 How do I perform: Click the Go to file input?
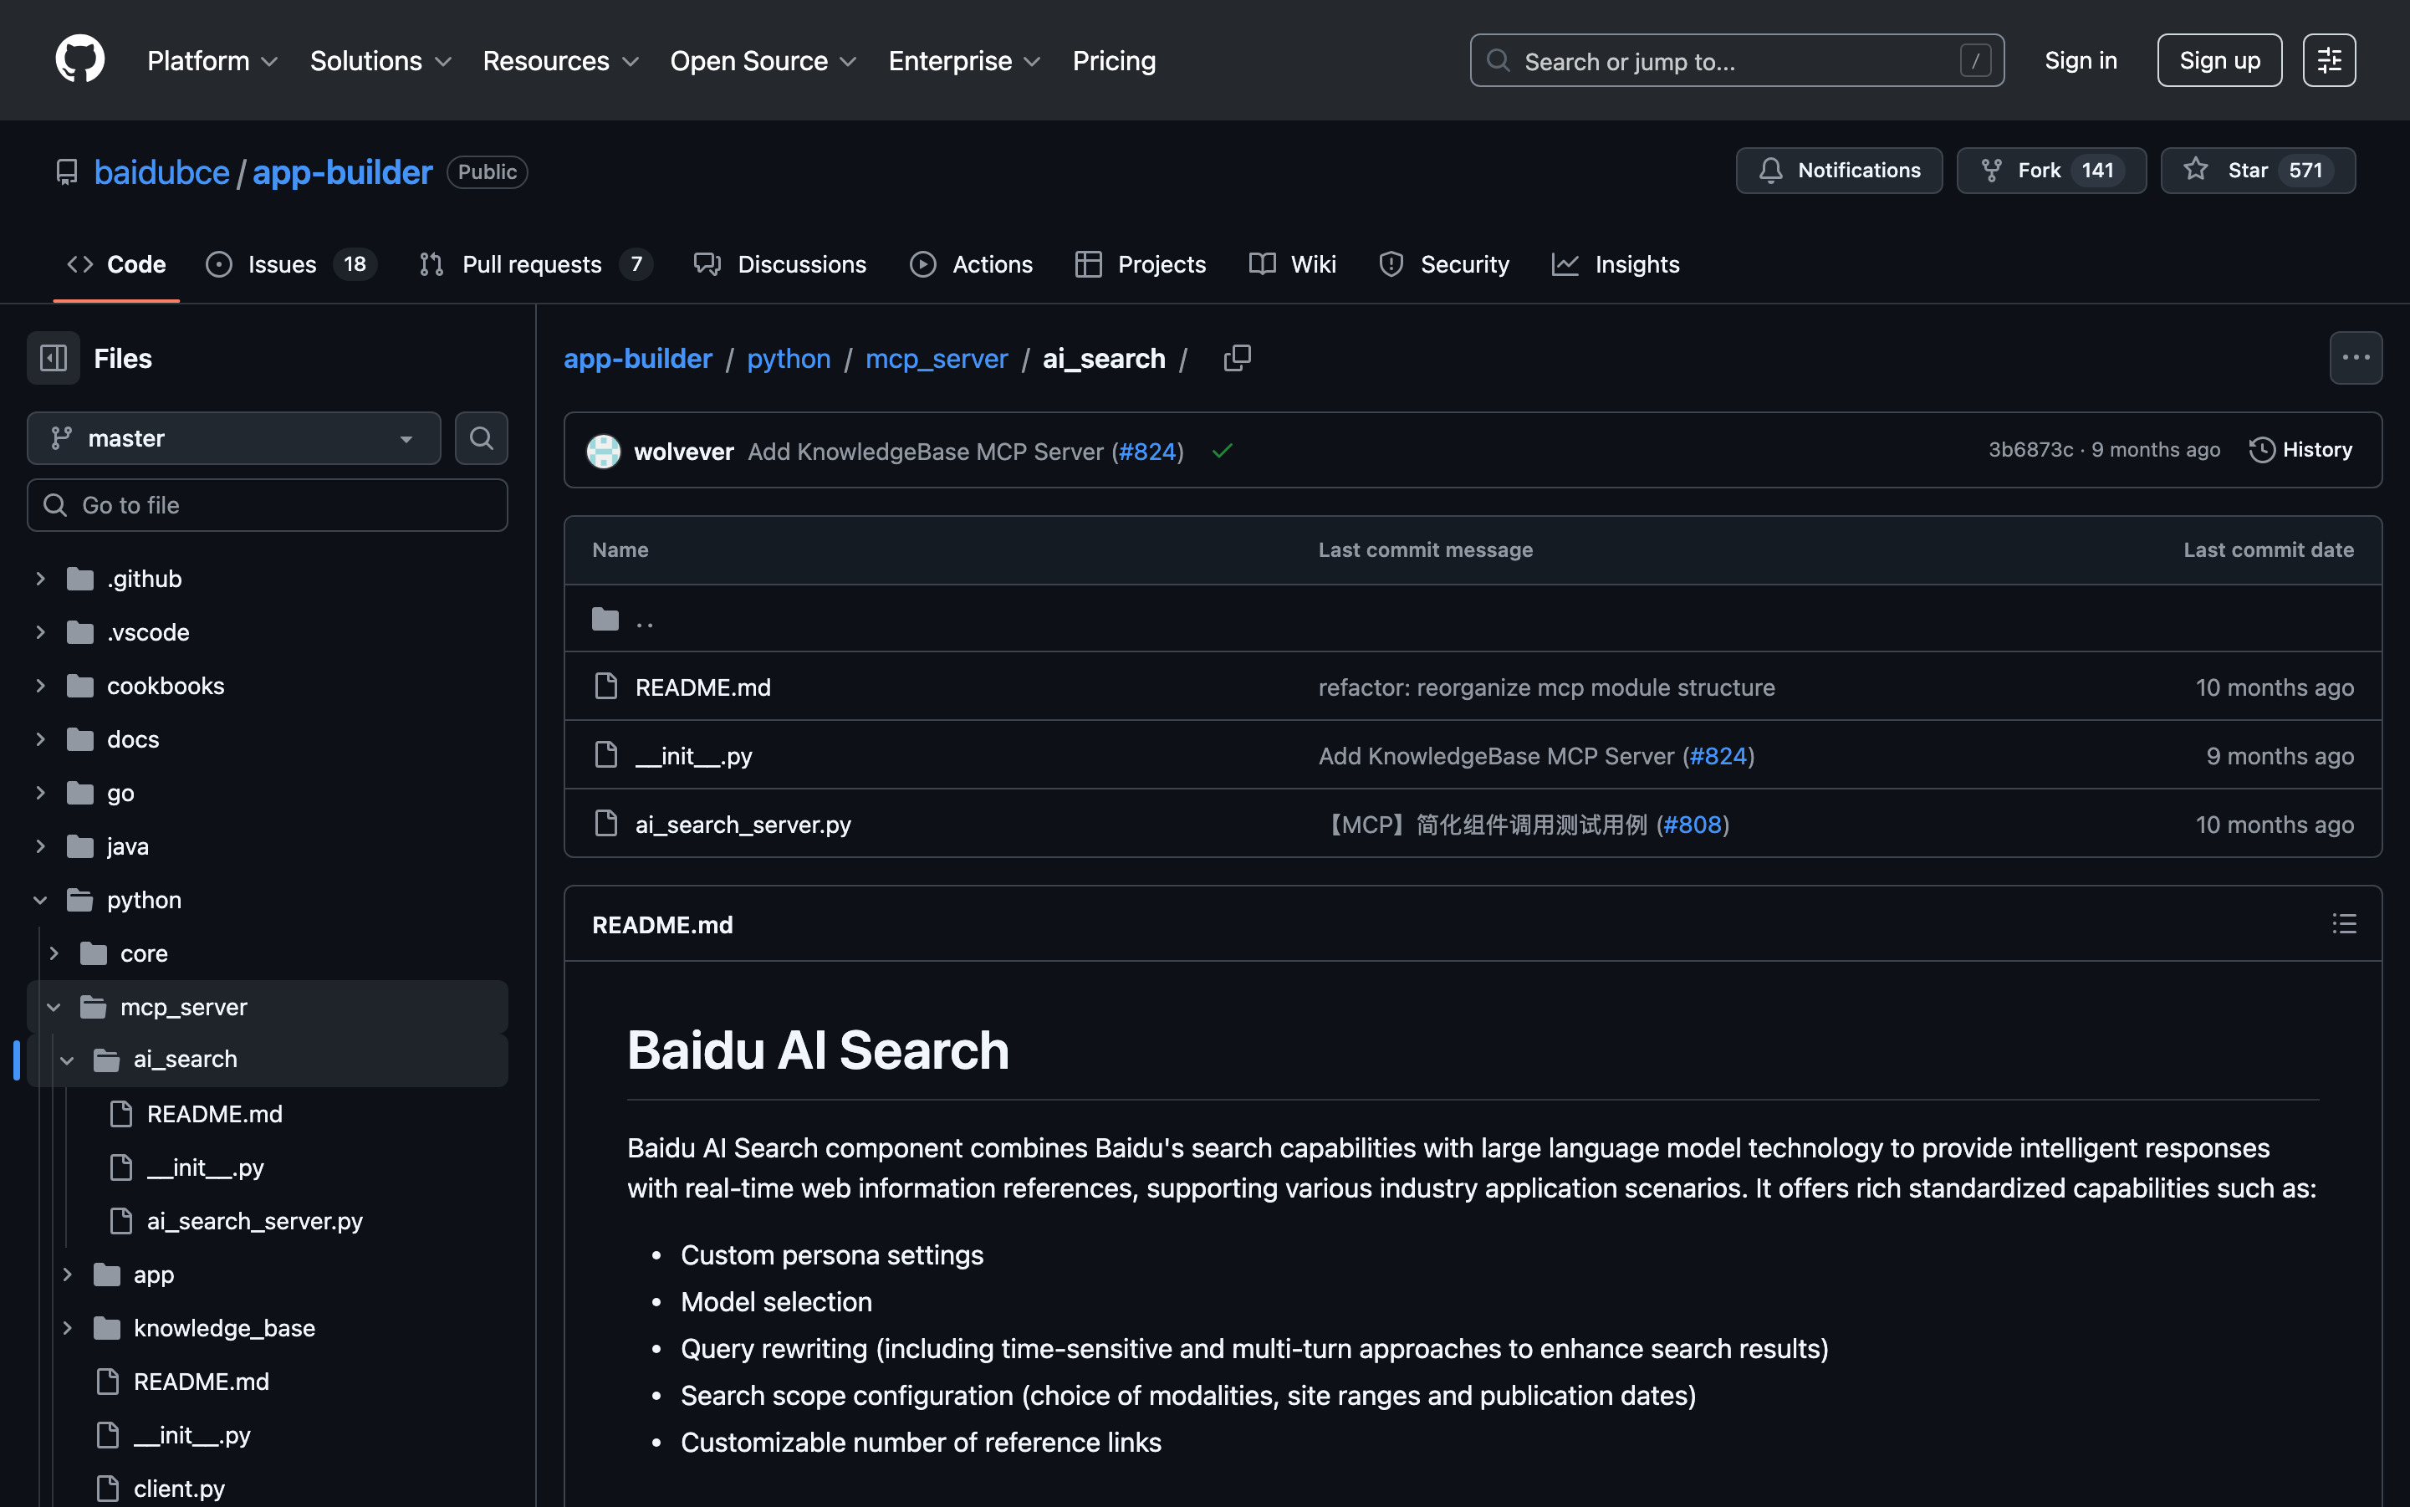tap(267, 505)
